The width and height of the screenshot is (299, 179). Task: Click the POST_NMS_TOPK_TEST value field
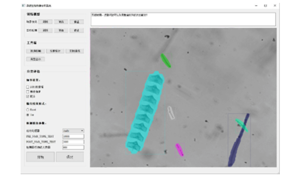pyautogui.click(x=73, y=142)
